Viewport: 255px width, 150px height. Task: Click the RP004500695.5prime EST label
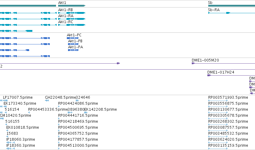78,127
